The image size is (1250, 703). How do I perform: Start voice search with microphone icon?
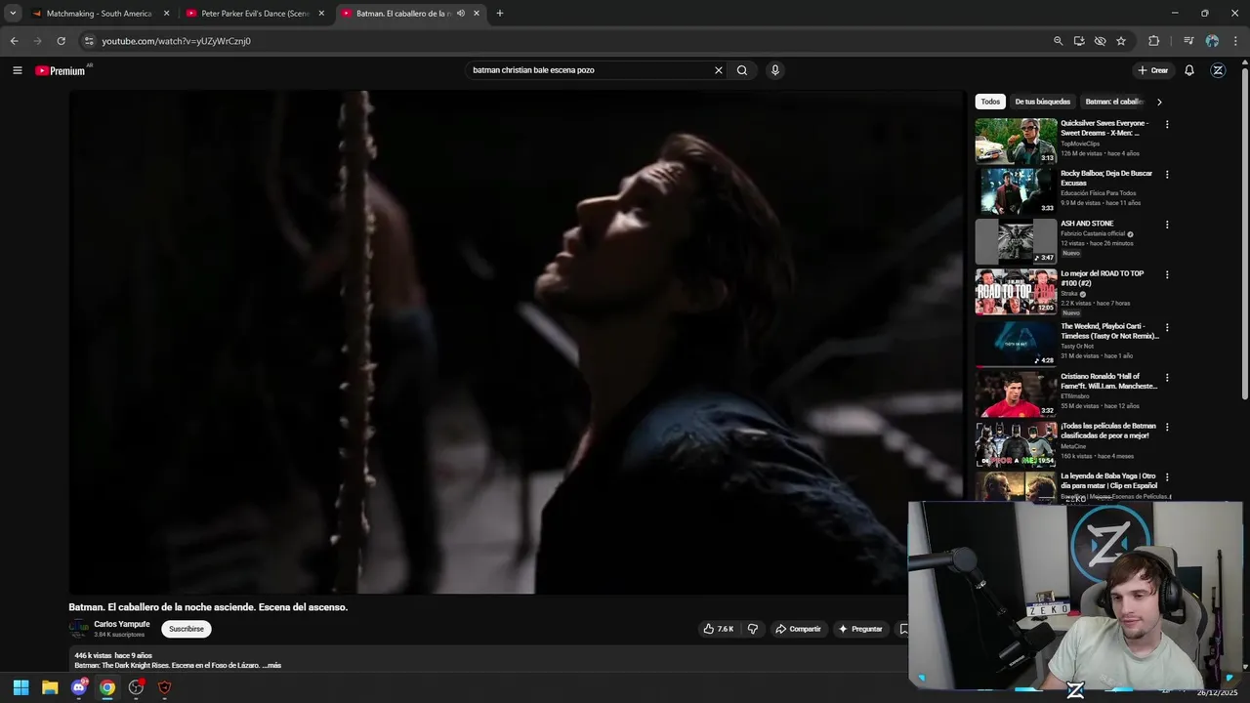click(775, 70)
